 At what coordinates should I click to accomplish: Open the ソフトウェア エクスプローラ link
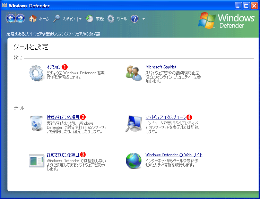coord(165,117)
